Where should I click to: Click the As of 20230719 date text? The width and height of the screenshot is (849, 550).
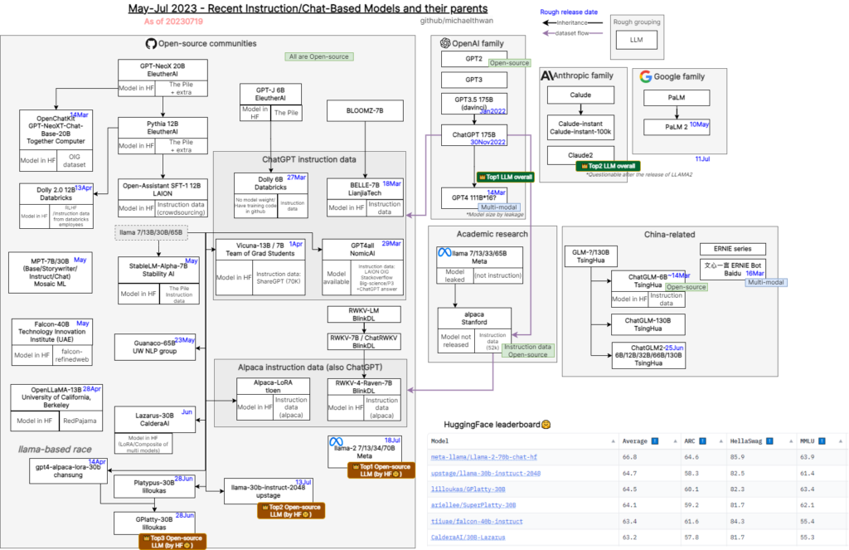tap(173, 22)
